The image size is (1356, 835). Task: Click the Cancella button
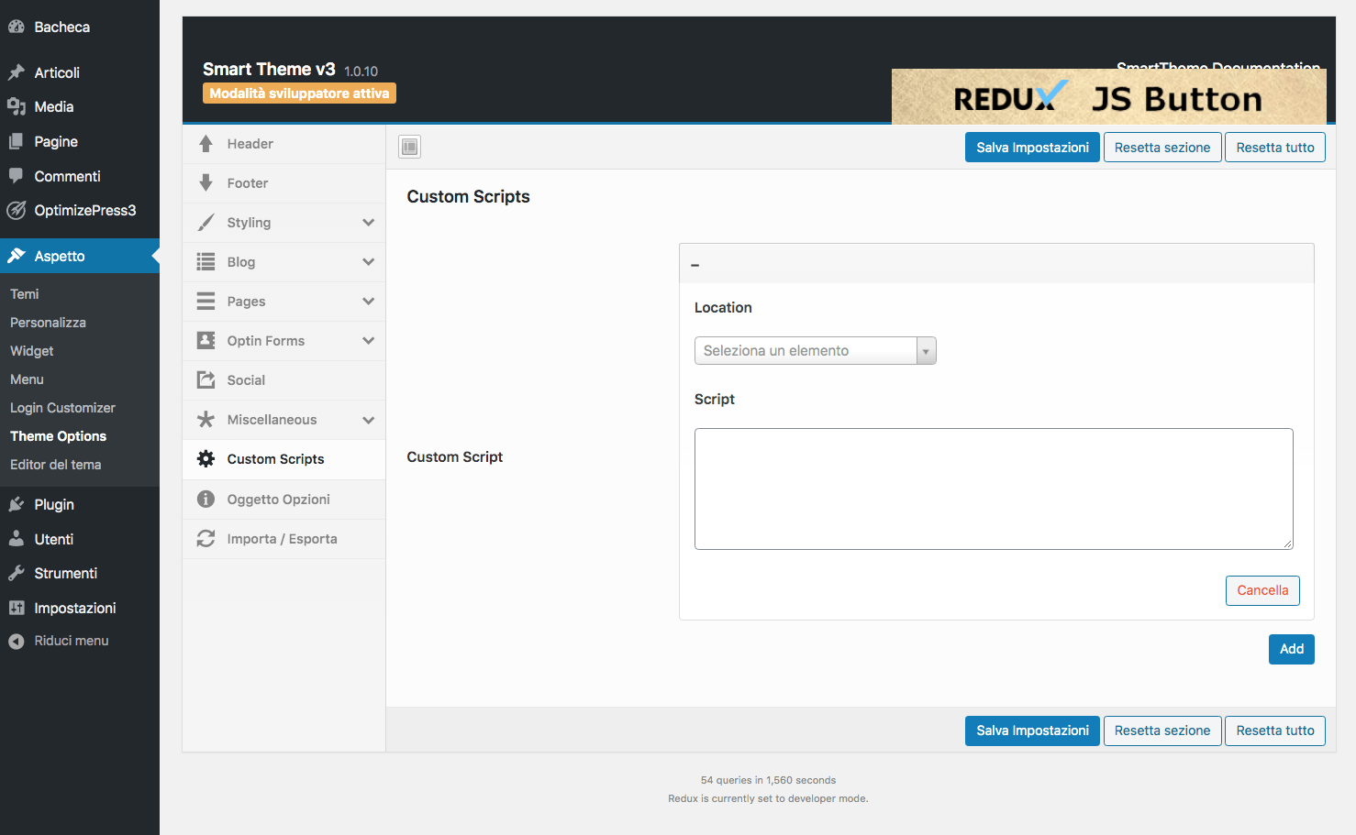[x=1262, y=590]
